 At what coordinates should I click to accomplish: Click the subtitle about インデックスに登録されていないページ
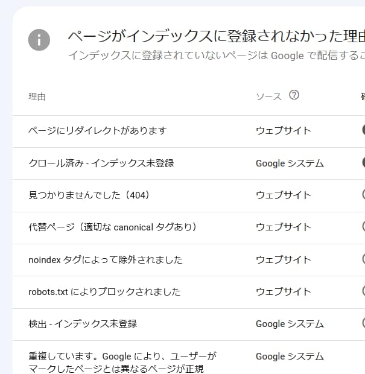[x=217, y=55]
